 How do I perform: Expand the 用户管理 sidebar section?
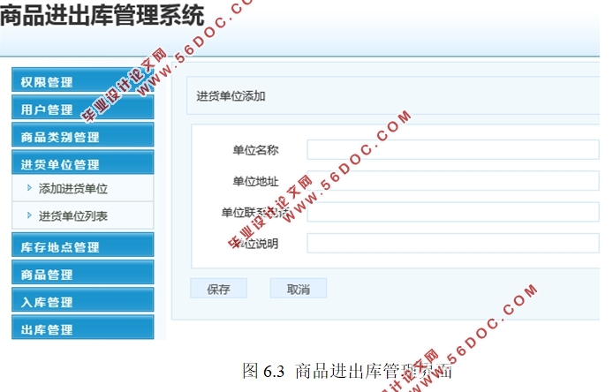82,109
